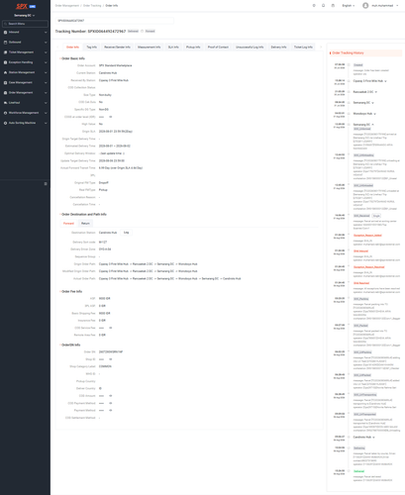Expand the Ticket Management chevron

[46, 52]
